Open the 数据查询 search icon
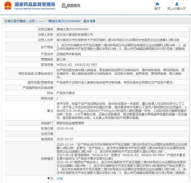This screenshot has width=191, height=183. [64, 6]
